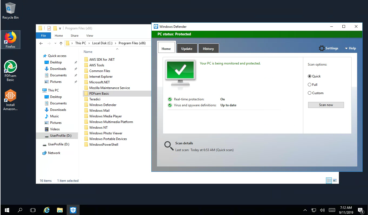
Task: Select the Windows Mail folder
Action: 99,110
